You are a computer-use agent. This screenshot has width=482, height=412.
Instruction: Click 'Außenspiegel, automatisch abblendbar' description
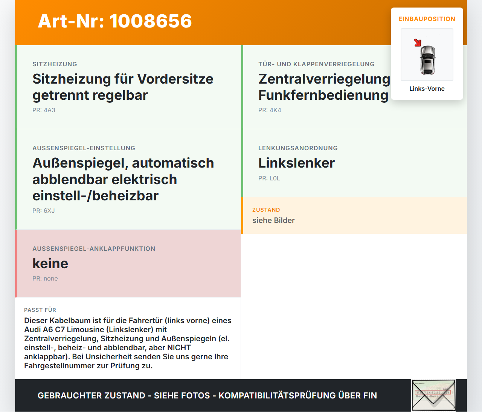[123, 179]
